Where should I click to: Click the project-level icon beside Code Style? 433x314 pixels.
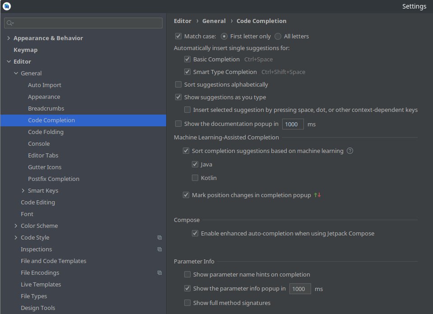click(160, 238)
